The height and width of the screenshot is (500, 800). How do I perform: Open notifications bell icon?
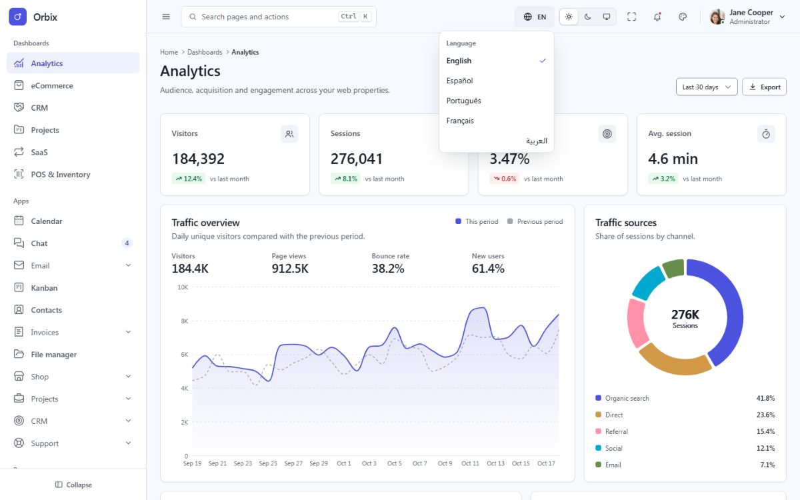point(657,17)
